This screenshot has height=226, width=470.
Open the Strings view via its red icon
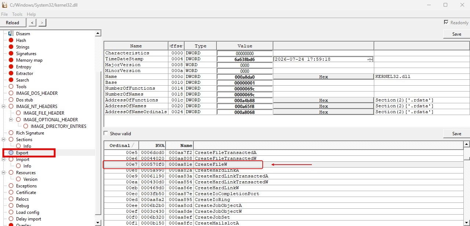click(x=11, y=47)
